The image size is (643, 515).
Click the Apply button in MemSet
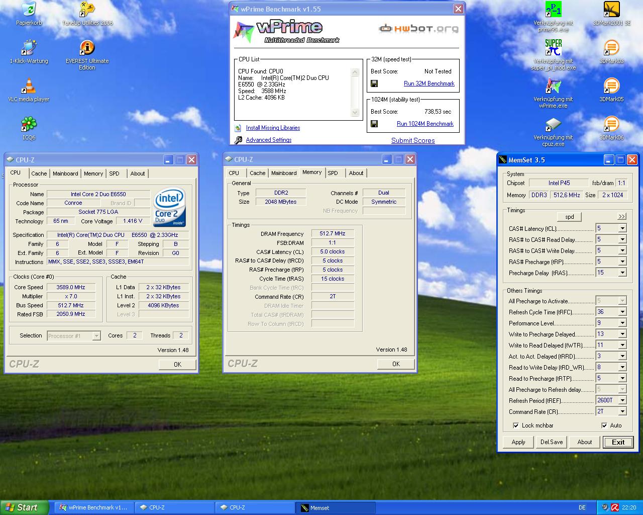518,442
